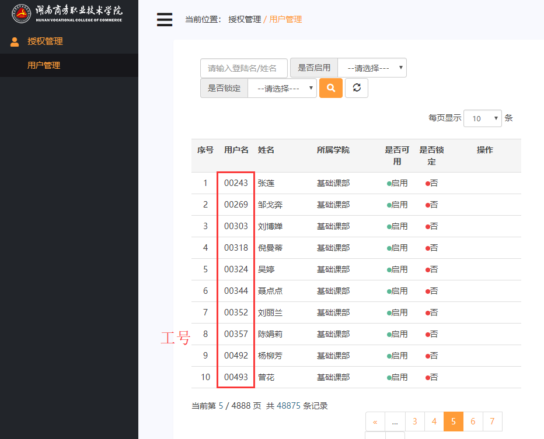This screenshot has width=544, height=439.
Task: Open the 是否启用 dropdown
Action: pos(372,68)
